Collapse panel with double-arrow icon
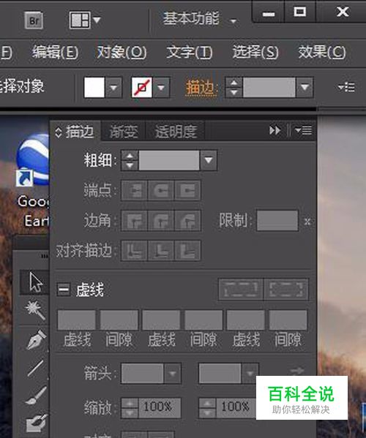366x438 pixels. pos(274,130)
